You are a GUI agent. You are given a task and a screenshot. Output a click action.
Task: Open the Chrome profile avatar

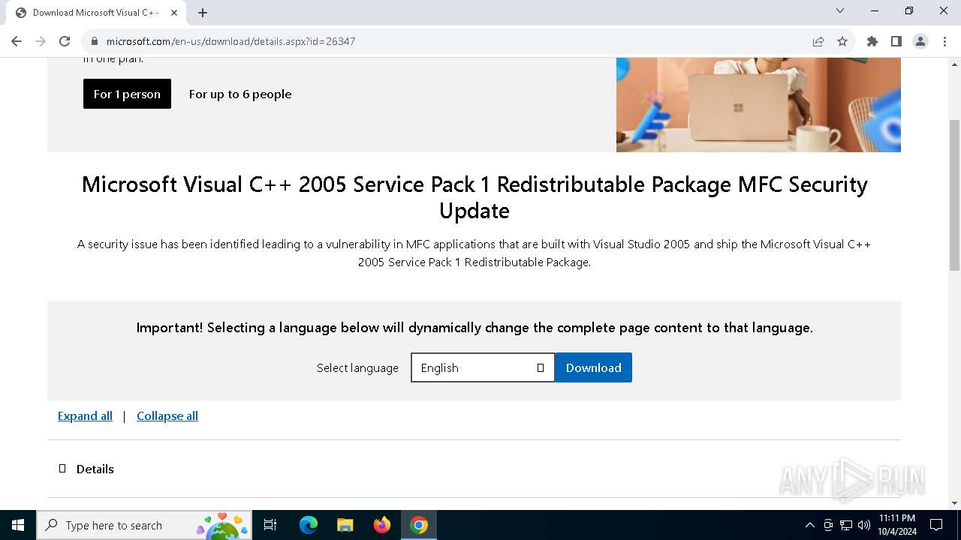[920, 41]
